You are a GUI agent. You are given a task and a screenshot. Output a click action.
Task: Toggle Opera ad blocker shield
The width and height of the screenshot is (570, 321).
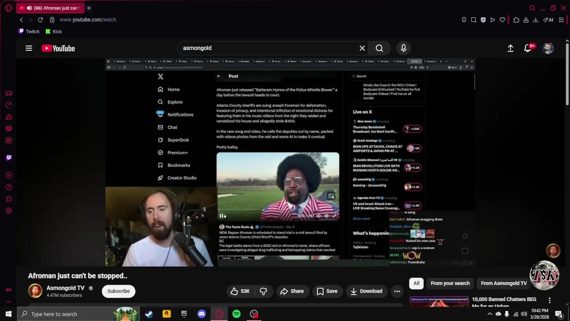tap(483, 20)
